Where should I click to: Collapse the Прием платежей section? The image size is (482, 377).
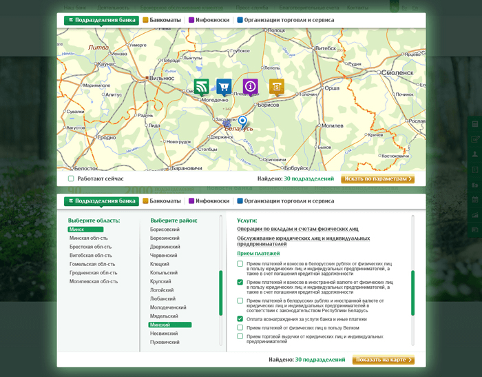click(x=258, y=253)
